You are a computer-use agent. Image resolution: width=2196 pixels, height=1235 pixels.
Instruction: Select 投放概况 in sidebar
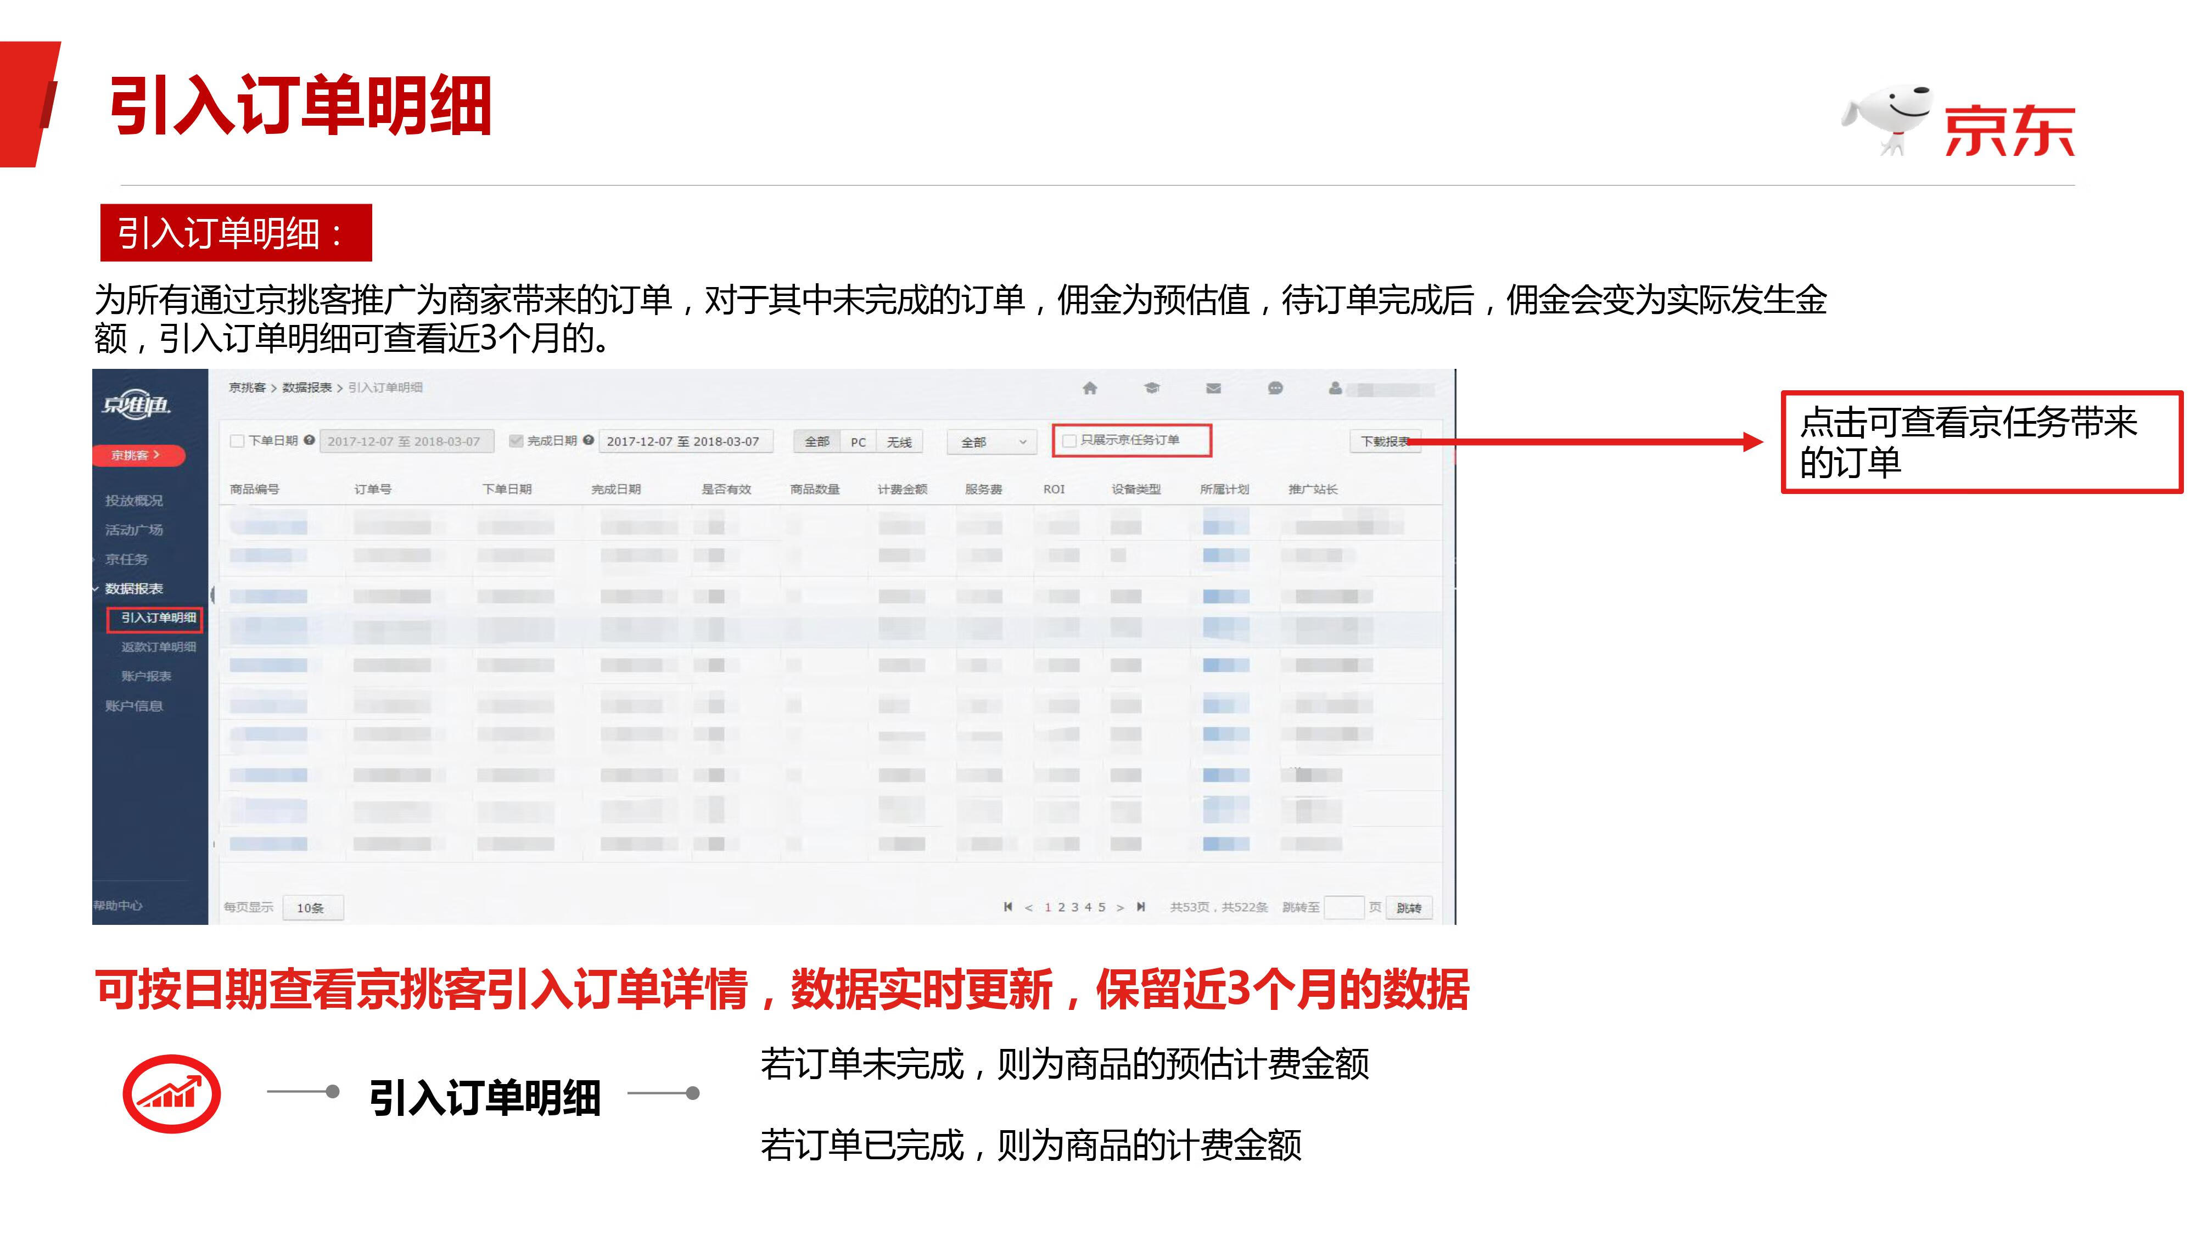(134, 500)
